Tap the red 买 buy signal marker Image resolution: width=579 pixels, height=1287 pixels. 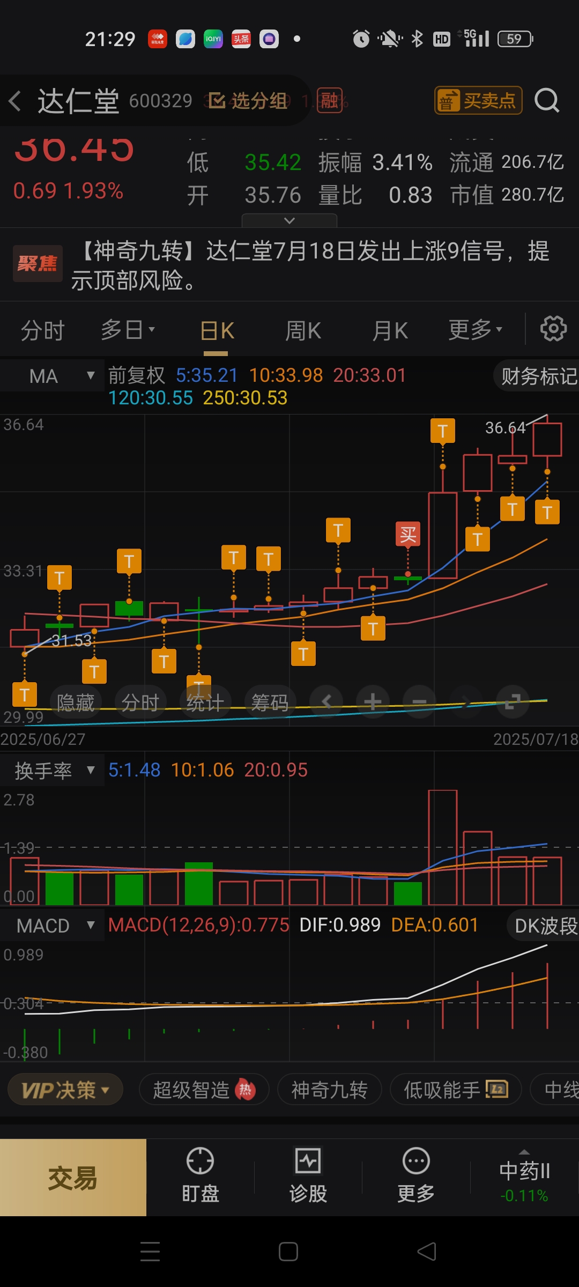click(x=408, y=534)
